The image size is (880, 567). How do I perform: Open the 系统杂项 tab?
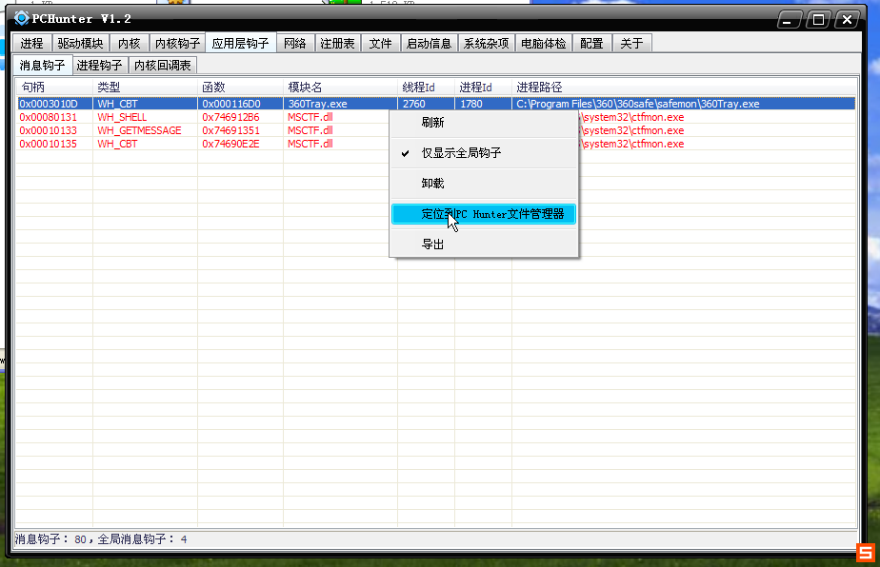486,43
